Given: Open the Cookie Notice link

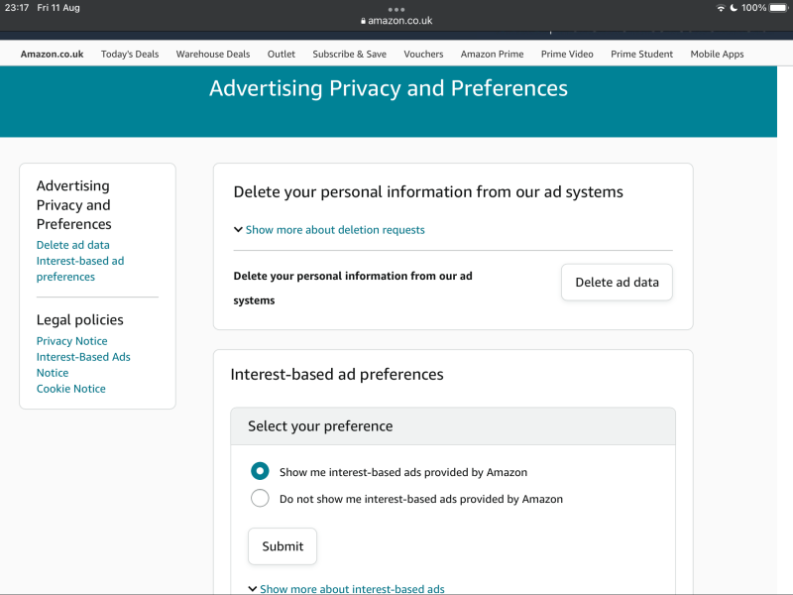Looking at the screenshot, I should click(x=71, y=389).
